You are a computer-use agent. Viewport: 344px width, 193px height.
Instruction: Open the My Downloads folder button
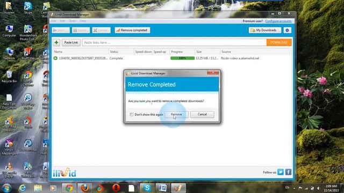click(x=265, y=30)
